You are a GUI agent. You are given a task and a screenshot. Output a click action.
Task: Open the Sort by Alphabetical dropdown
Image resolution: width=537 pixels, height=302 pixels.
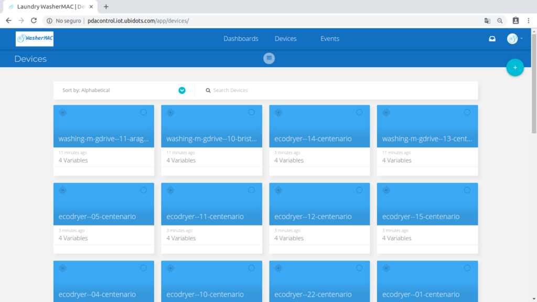click(124, 90)
